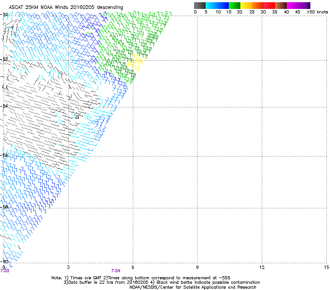Click the legend value "45"
Viewport: 330px width, 290px height.
297,12
